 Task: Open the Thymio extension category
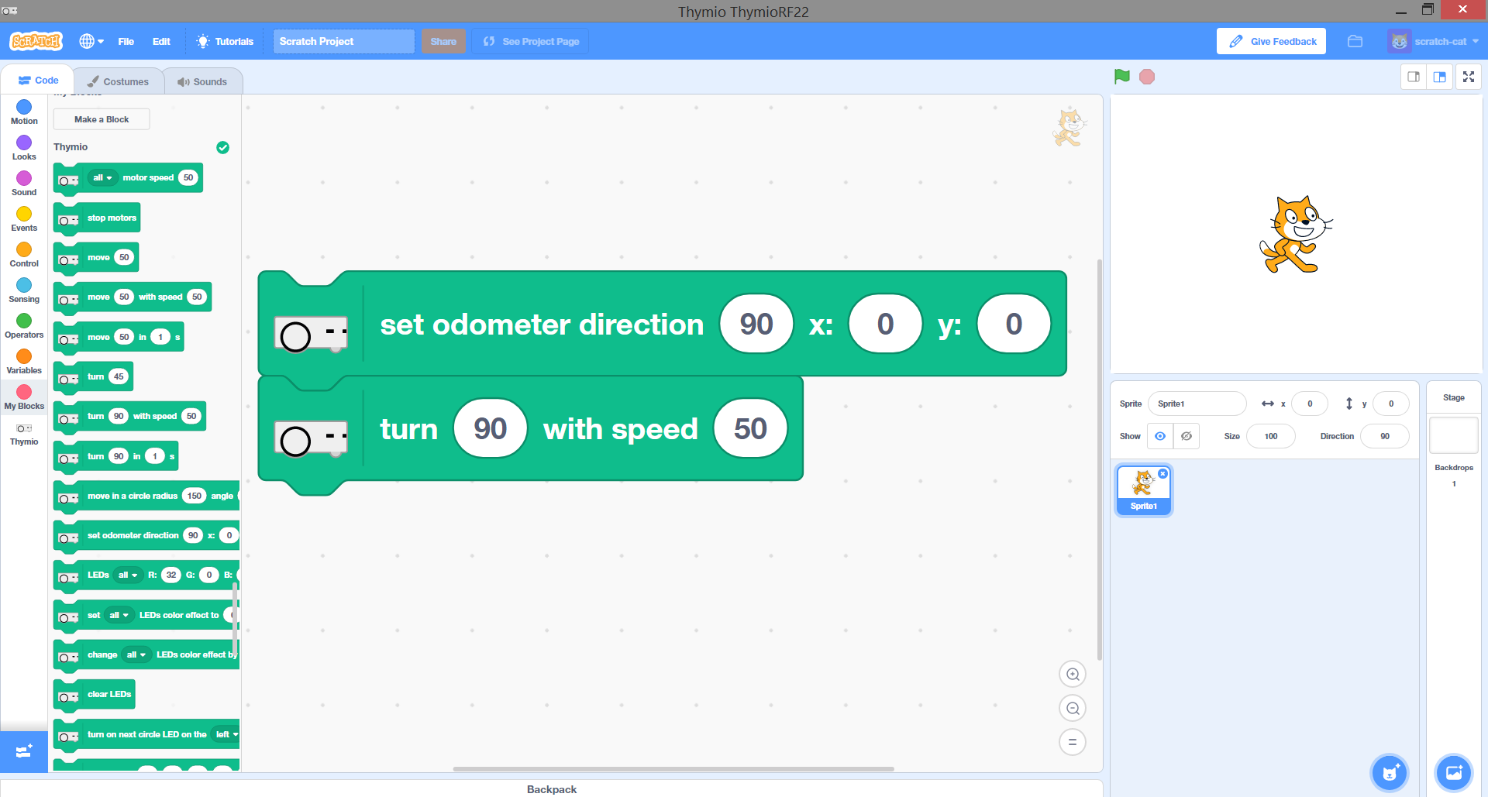[x=23, y=432]
